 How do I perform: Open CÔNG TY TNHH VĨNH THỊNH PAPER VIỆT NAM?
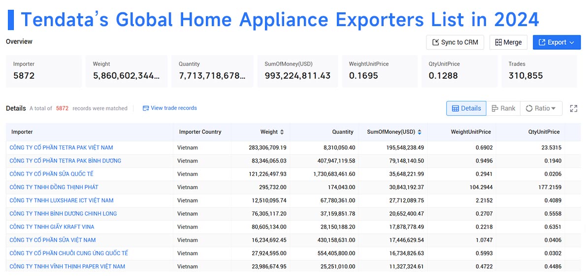point(67,267)
